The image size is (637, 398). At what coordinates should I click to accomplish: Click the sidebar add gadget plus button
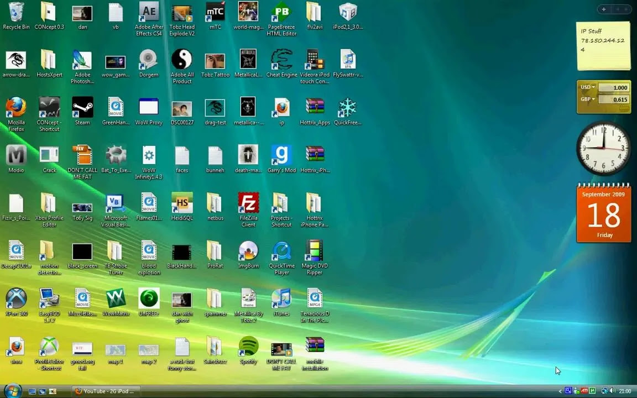(604, 9)
